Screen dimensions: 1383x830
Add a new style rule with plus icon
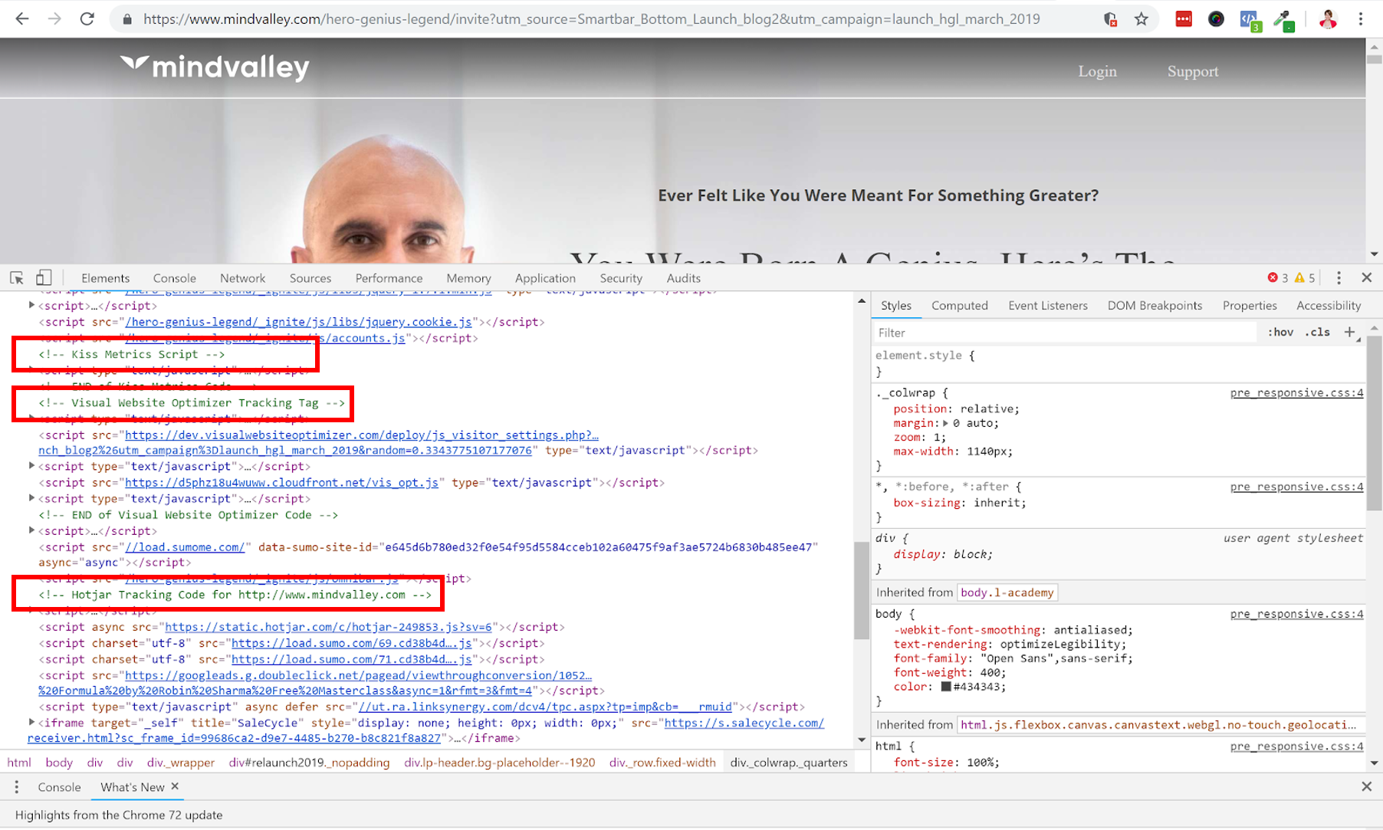tap(1349, 332)
